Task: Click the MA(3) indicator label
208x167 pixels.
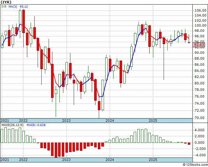Action: [13, 6]
